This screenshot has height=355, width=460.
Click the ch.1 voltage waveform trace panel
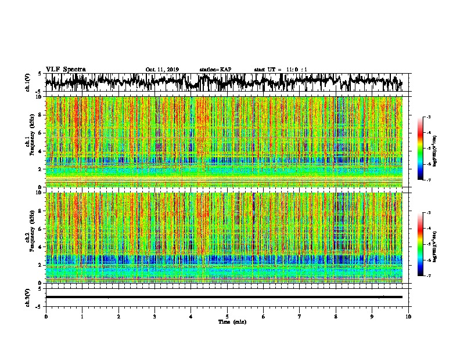pos(227,82)
